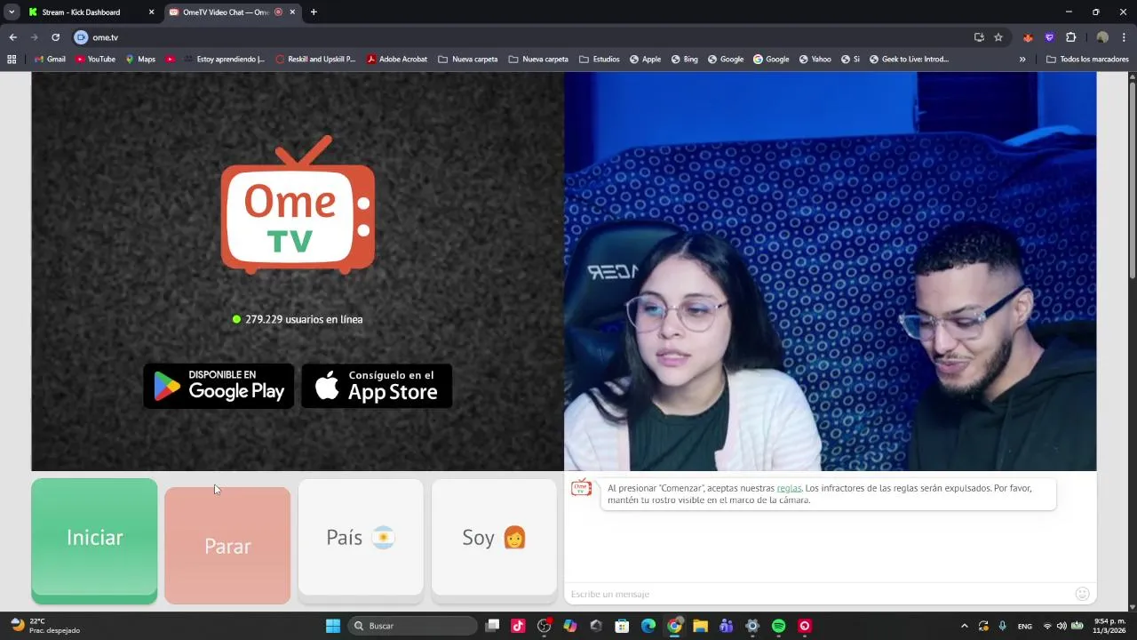This screenshot has width=1137, height=640.
Task: Open the Todos los marcadores folder
Action: point(1087,60)
